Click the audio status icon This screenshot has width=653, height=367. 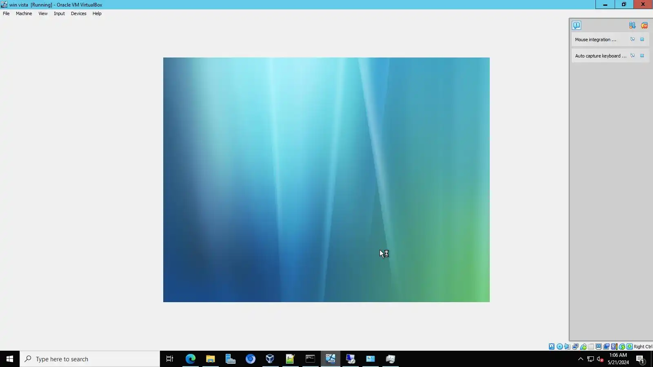567,347
